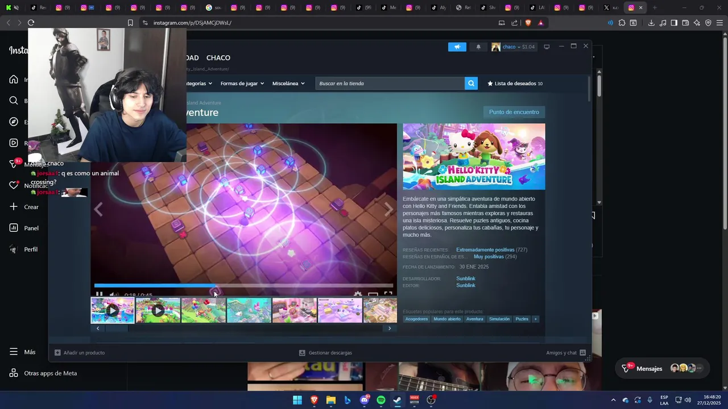728x409 pixels.
Task: Click the Puzles tag
Action: click(522, 319)
